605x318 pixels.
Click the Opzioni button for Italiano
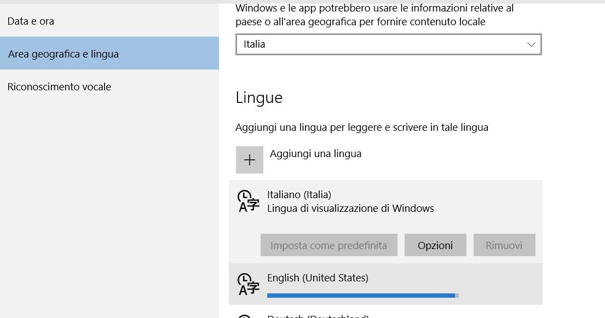tap(435, 245)
